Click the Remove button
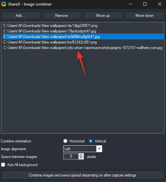The image size is (166, 182). pyautogui.click(x=62, y=16)
